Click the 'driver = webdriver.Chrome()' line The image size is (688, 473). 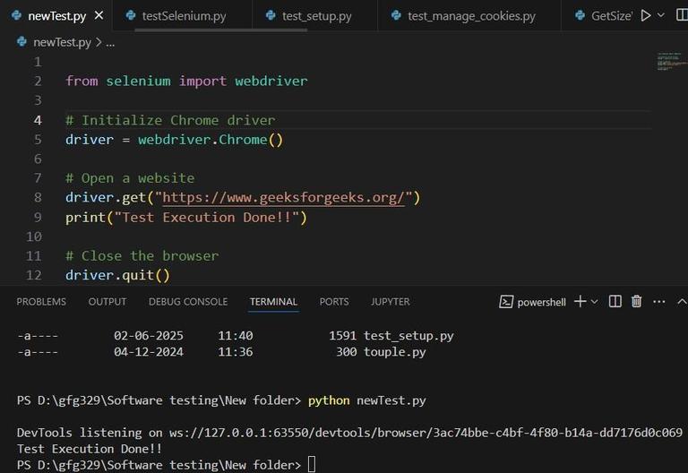[x=174, y=140]
